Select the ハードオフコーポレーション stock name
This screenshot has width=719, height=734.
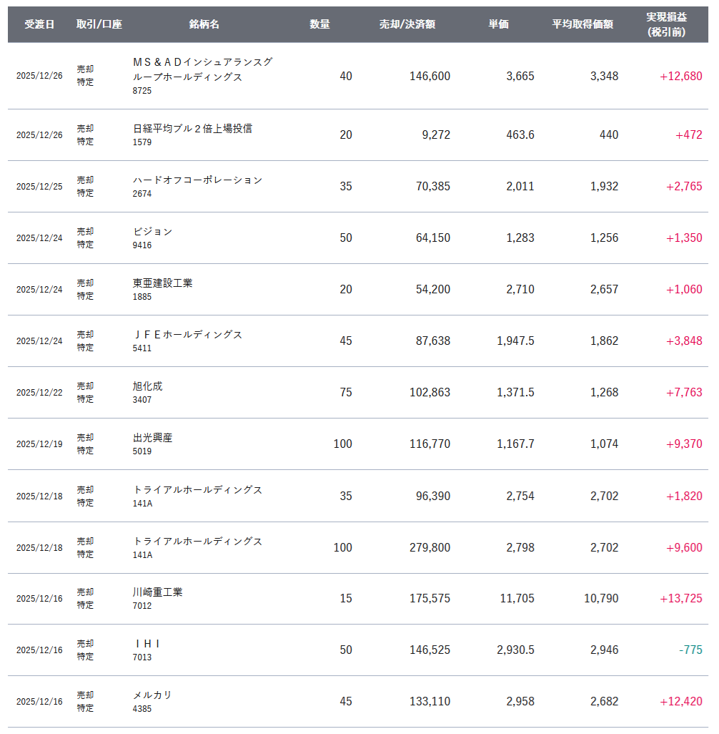(x=197, y=180)
